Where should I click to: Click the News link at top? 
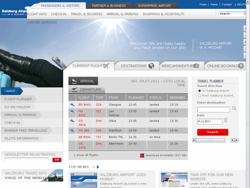tap(214, 4)
